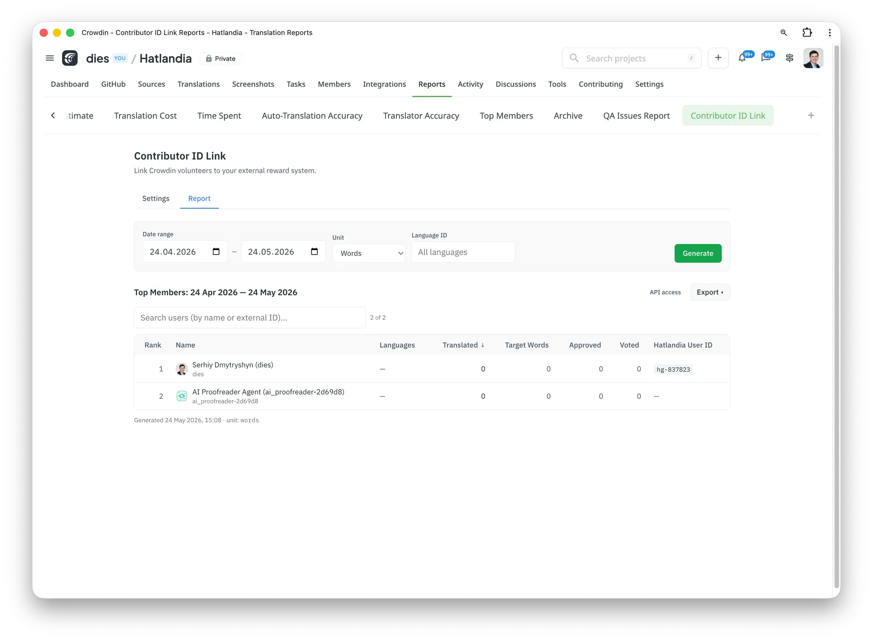The width and height of the screenshot is (873, 641).
Task: Switch to the Translations tab
Action: [199, 84]
